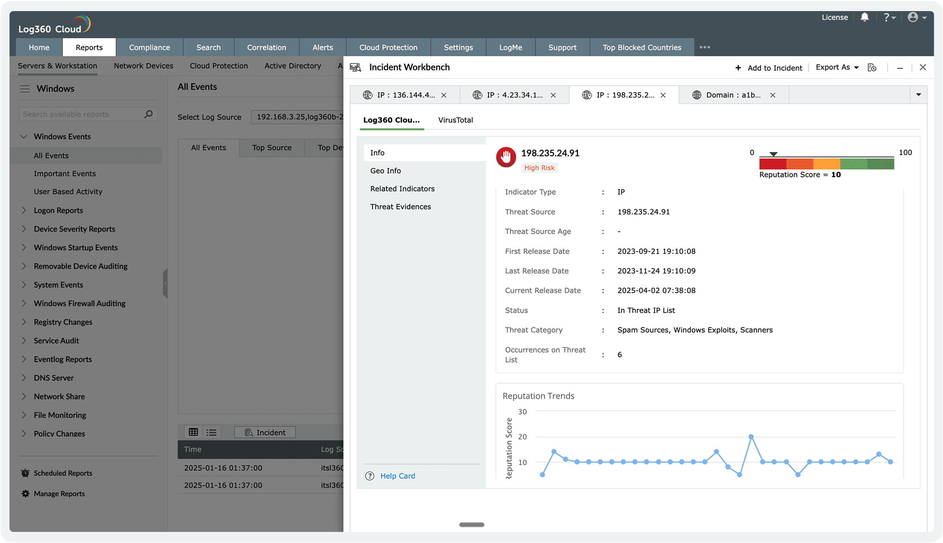This screenshot has width=943, height=543.
Task: Open the three-dots more tabs menu
Action: [705, 47]
